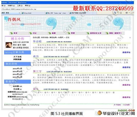
Task: Click the 我的存档 panel header
Action: pyautogui.click(x=17, y=64)
